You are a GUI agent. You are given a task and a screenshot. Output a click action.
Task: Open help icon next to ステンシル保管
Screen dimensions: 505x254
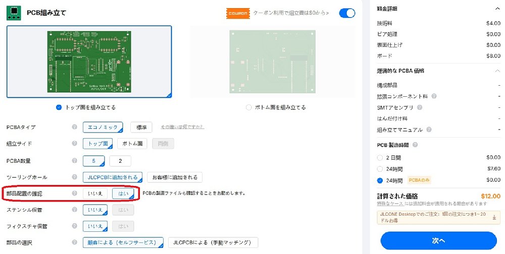tap(74, 210)
